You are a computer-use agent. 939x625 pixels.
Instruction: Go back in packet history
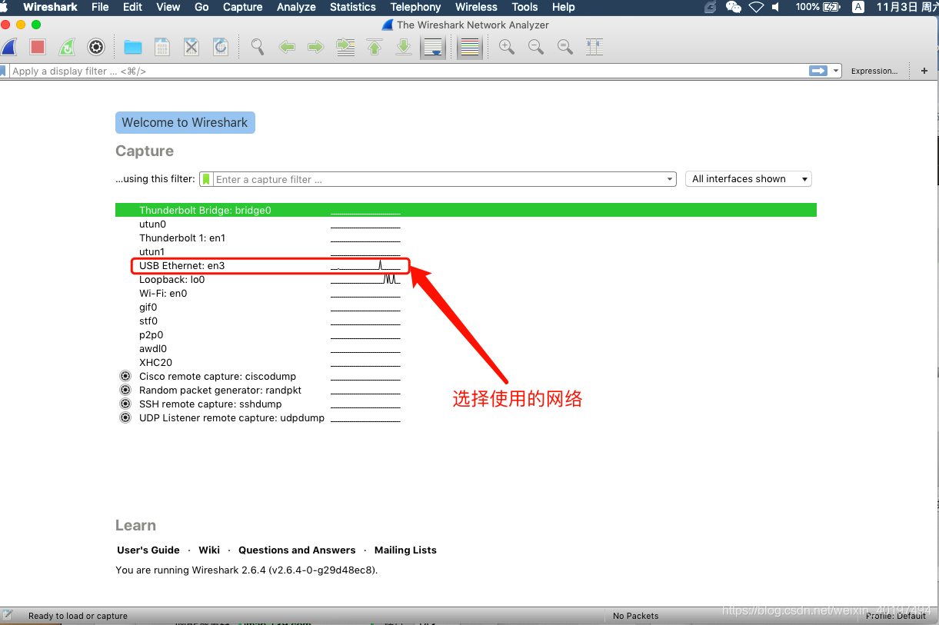tap(287, 47)
